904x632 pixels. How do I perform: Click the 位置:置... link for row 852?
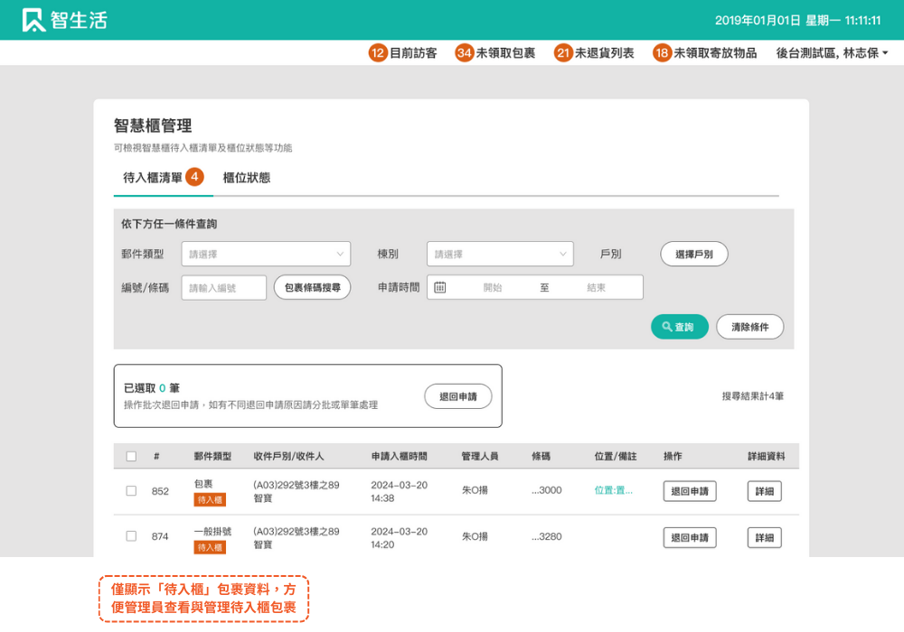(x=613, y=491)
